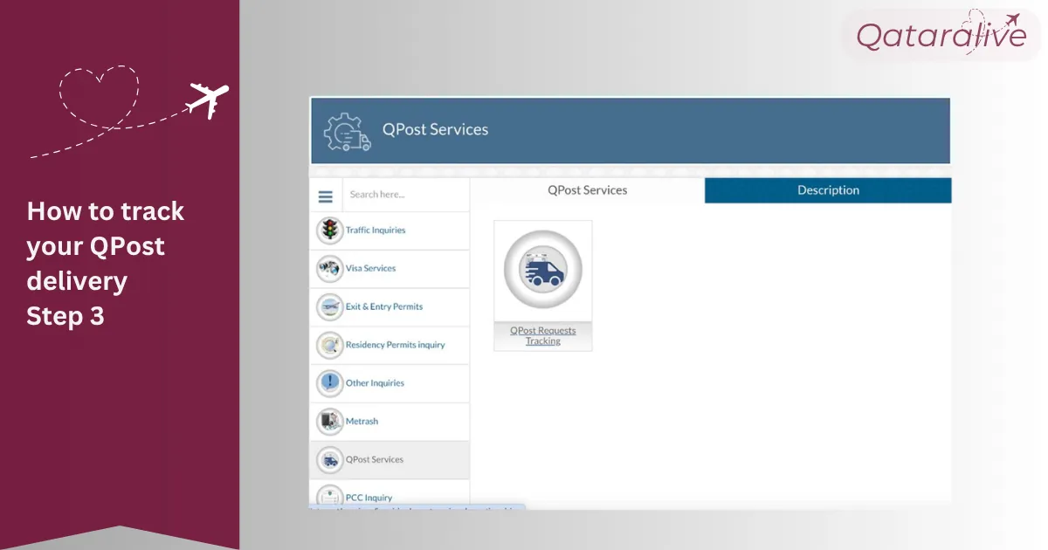Select PCC Inquiry in the sidebar
Viewport: 1048px width, 550px height.
390,494
